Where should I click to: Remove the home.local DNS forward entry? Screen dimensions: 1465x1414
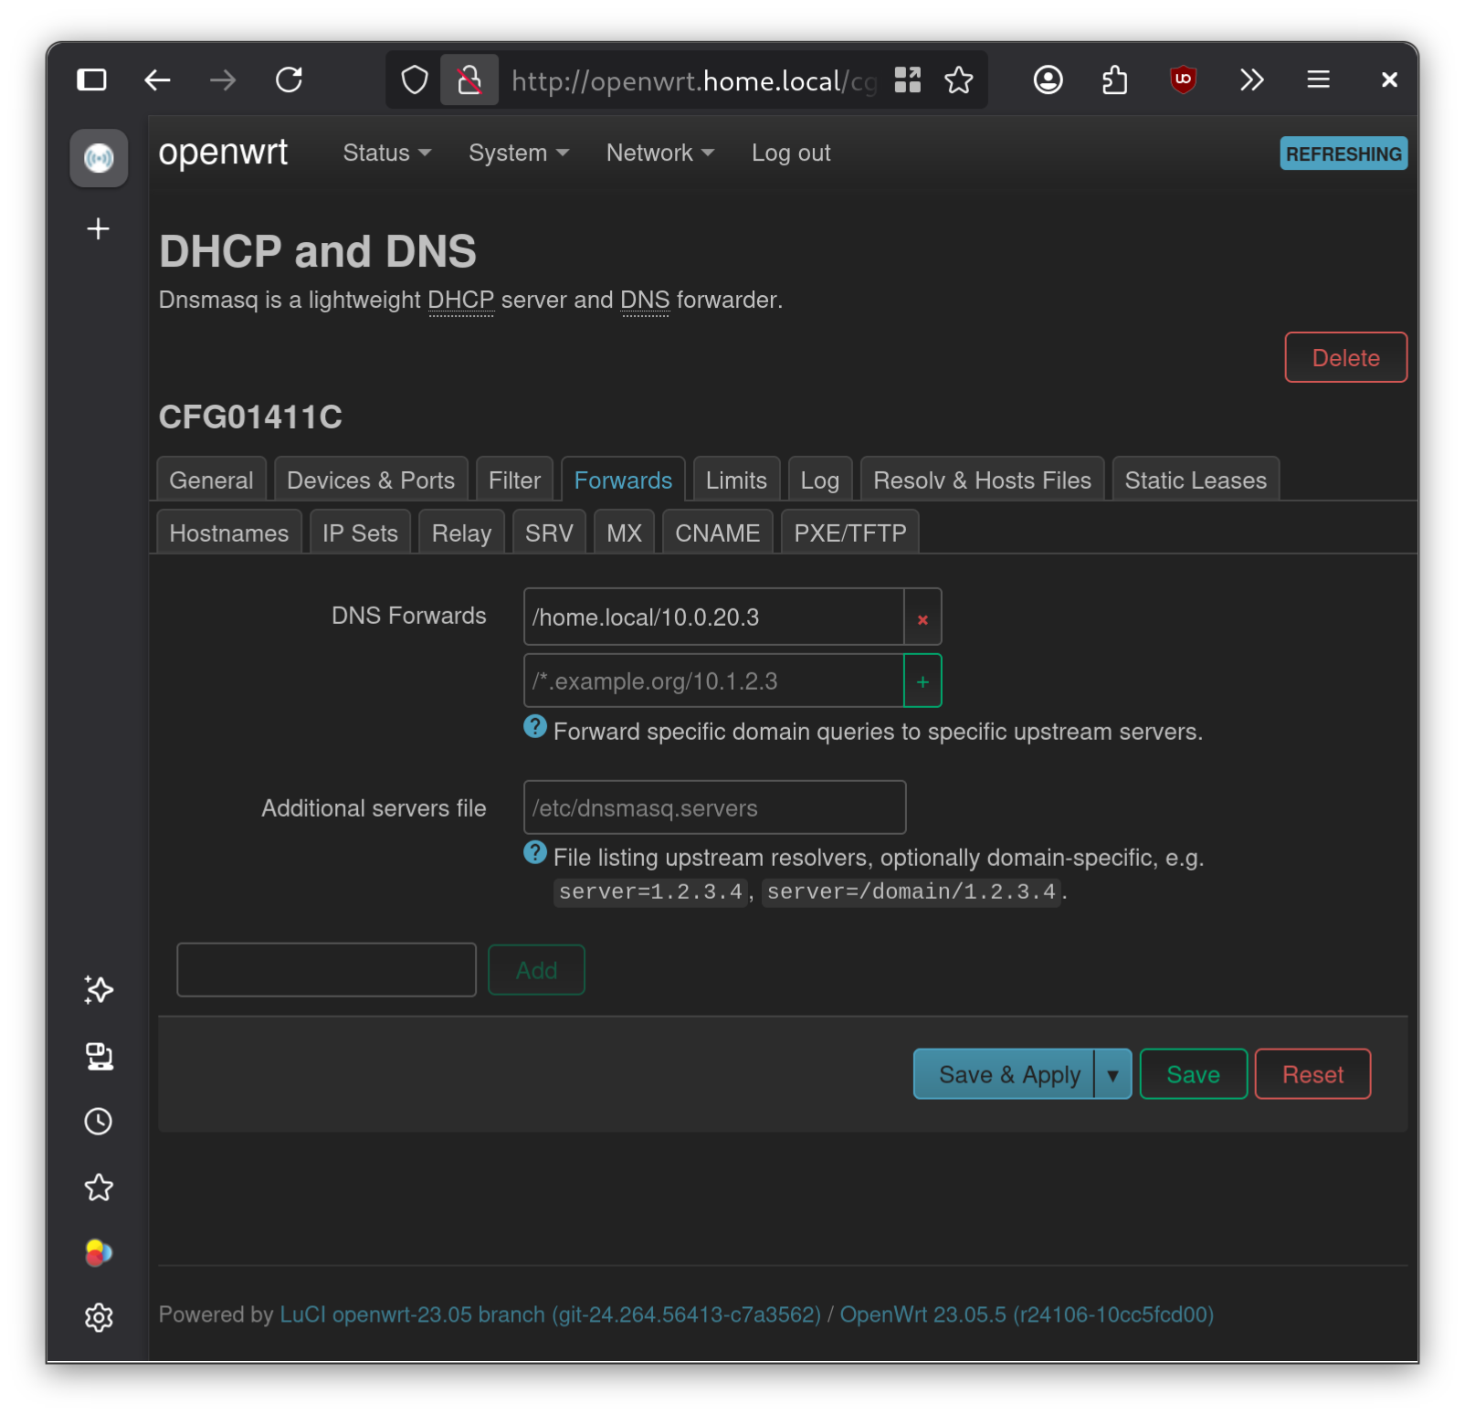click(x=922, y=617)
